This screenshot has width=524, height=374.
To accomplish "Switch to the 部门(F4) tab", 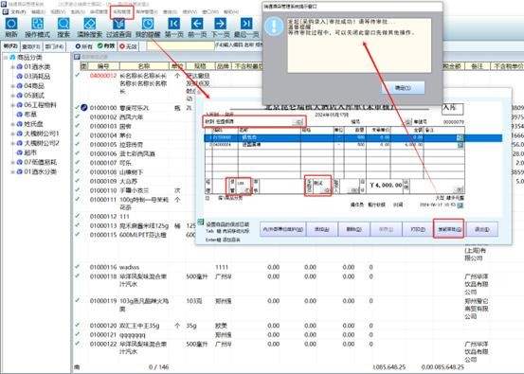I will (x=54, y=46).
